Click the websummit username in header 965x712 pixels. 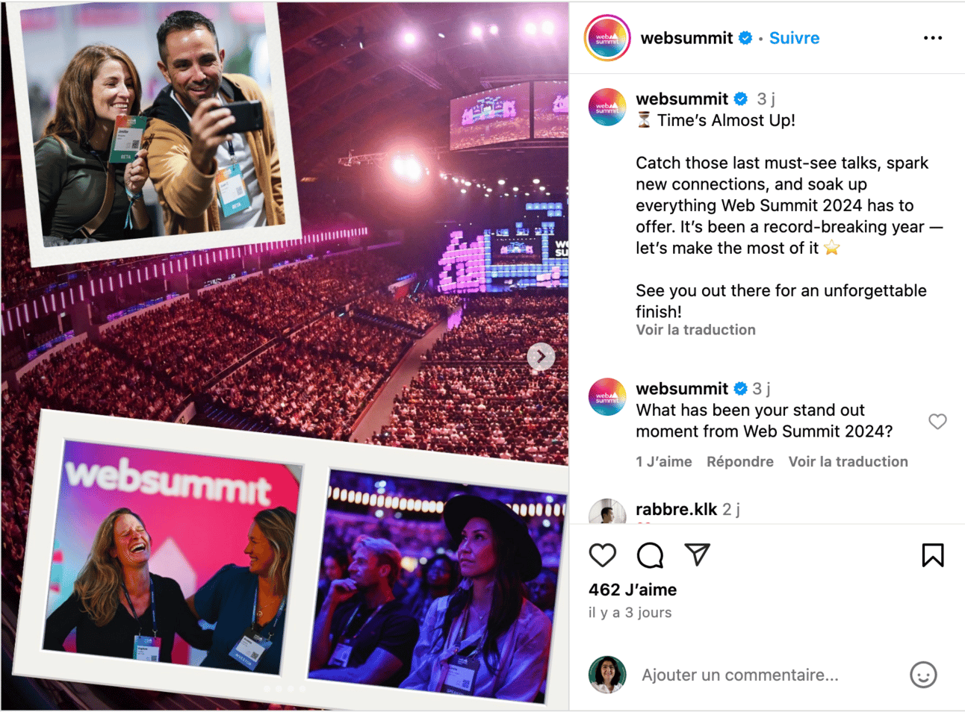[x=686, y=38]
